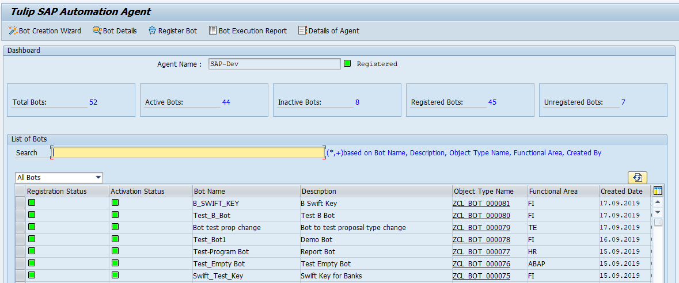
Task: Click registration status icon for Test_B_Bot
Action: (32, 215)
